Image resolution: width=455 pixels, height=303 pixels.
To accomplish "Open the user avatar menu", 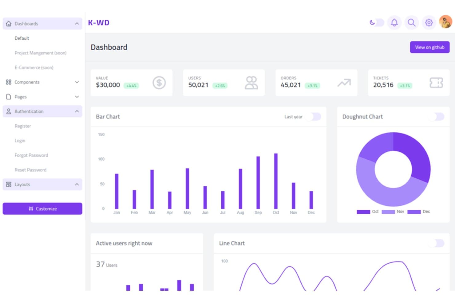I will click(445, 22).
